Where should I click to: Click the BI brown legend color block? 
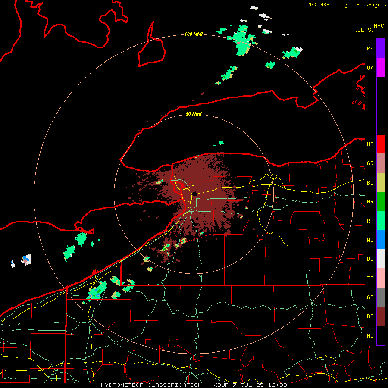381,316
